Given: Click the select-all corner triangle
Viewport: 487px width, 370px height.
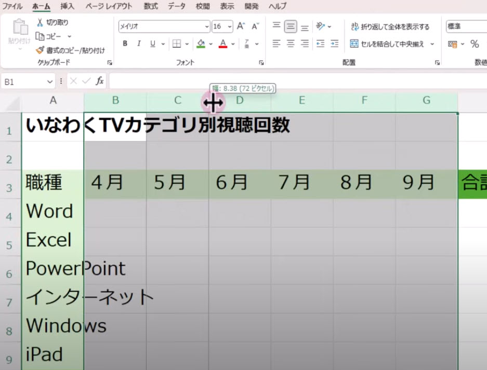Looking at the screenshot, I should pyautogui.click(x=12, y=103).
